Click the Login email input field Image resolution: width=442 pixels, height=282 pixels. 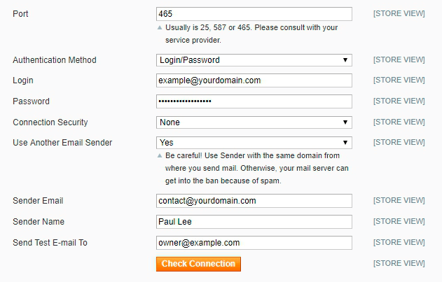254,80
